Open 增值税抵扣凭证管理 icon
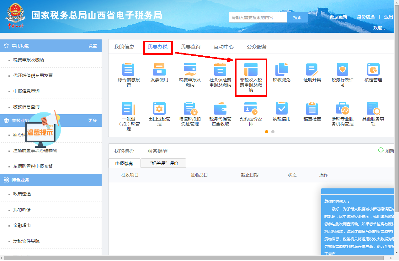The width and height of the screenshot is (399, 261). tap(190, 109)
